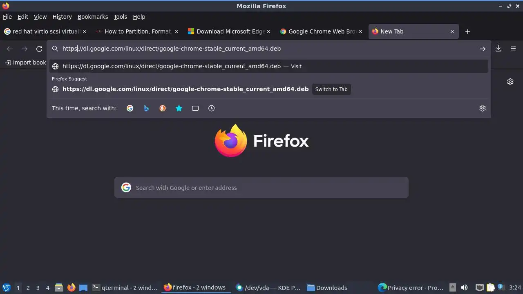Viewport: 523px width, 294px height.
Task: Switch to virtual desktop 3
Action: click(x=38, y=288)
